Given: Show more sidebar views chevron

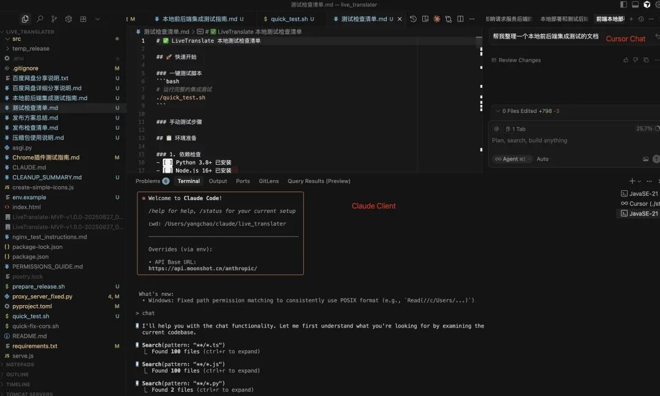Looking at the screenshot, I should [97, 19].
